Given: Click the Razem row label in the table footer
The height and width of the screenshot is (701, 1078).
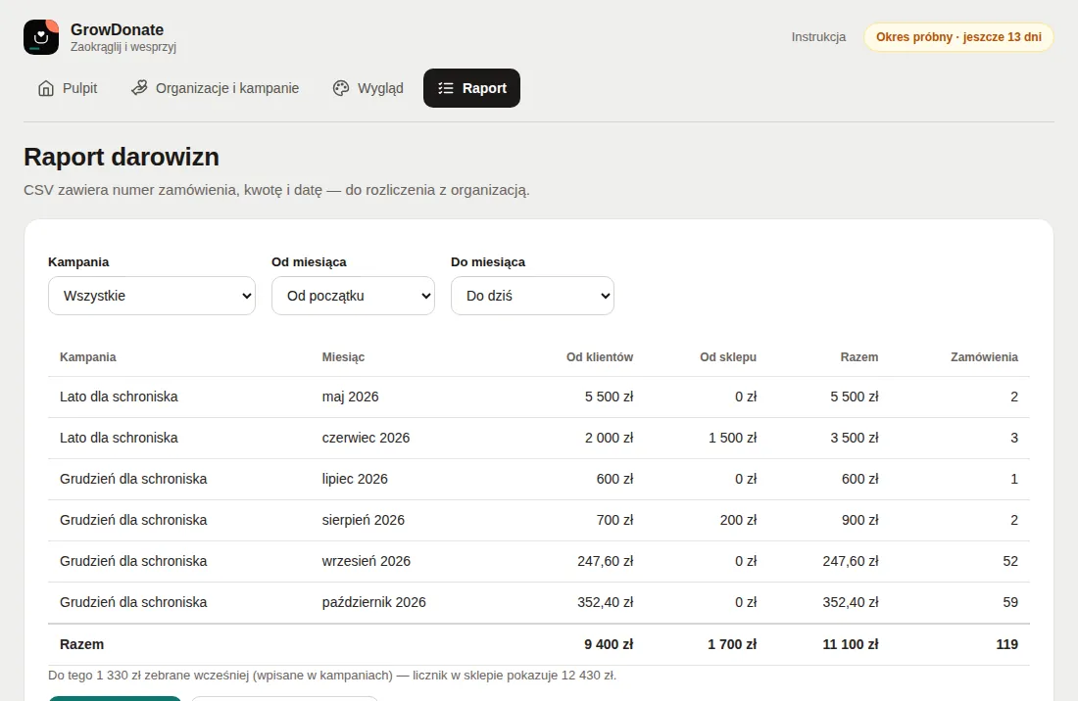Looking at the screenshot, I should coord(81,644).
